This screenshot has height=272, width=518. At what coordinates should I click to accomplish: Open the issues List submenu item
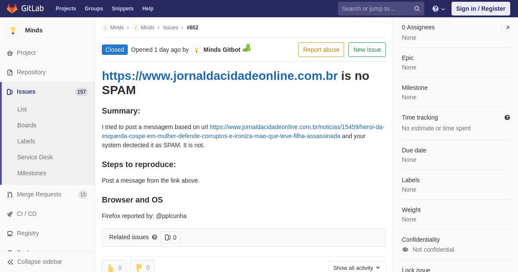[22, 109]
